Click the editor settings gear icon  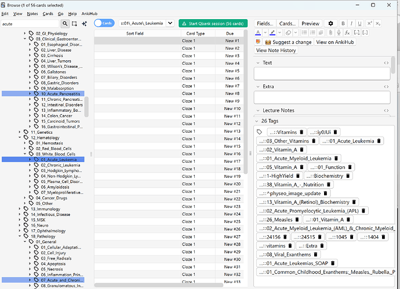331,23
